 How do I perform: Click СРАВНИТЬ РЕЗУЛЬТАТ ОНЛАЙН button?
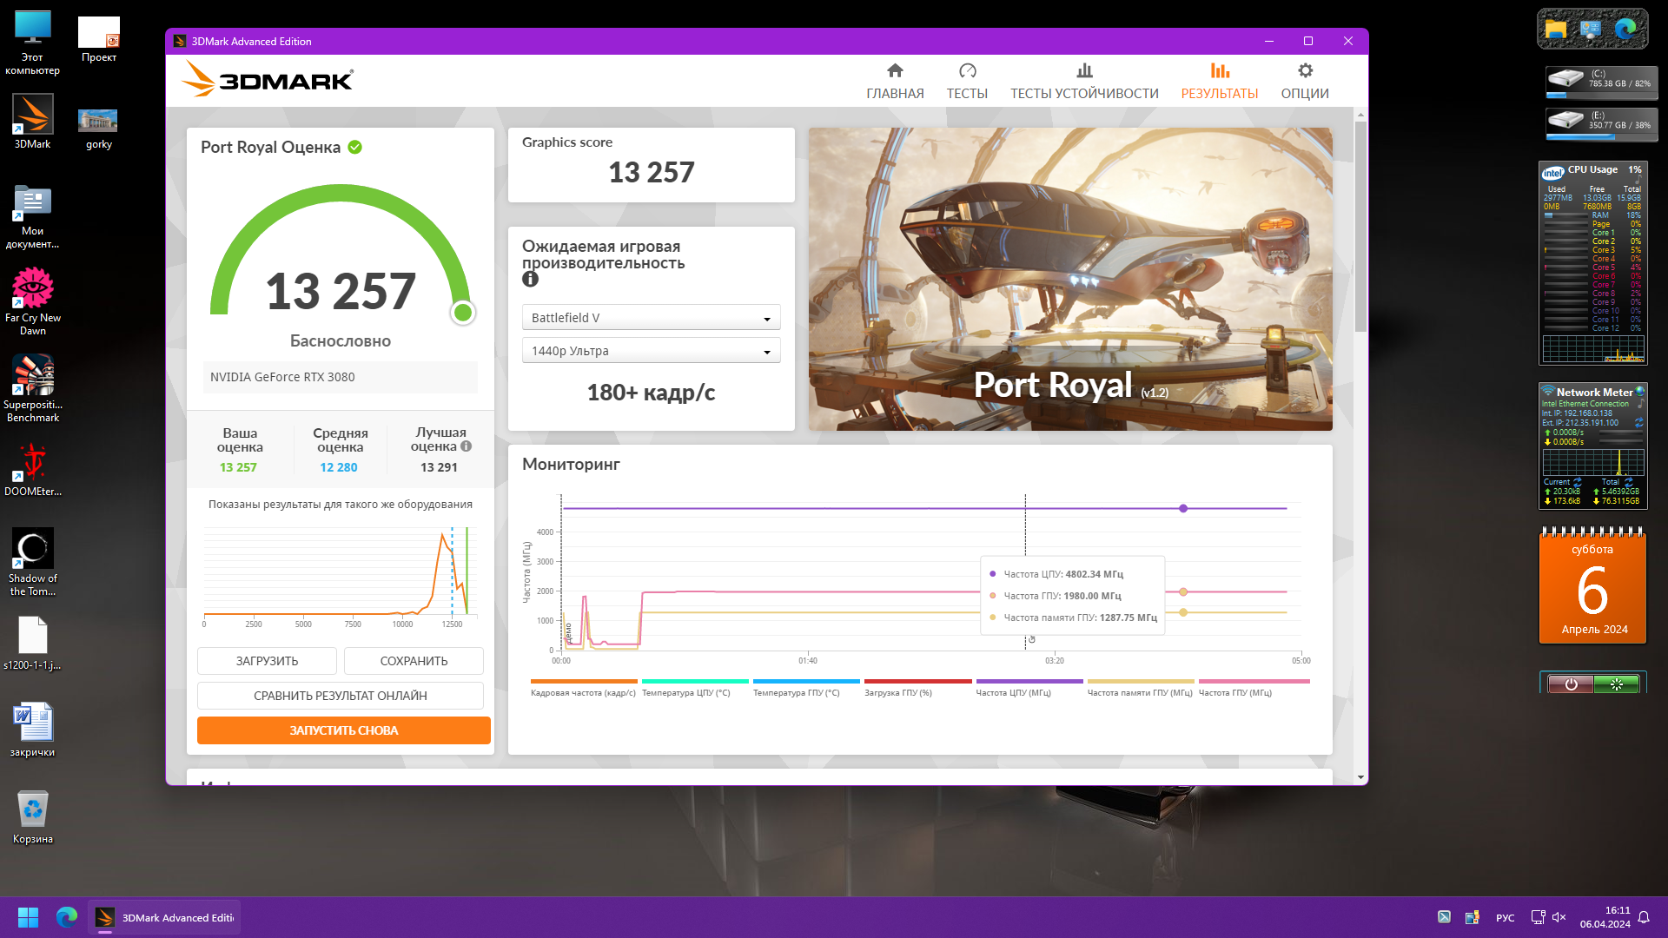pyautogui.click(x=340, y=696)
